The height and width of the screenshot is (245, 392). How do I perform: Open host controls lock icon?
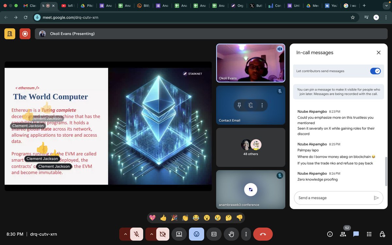(382, 234)
